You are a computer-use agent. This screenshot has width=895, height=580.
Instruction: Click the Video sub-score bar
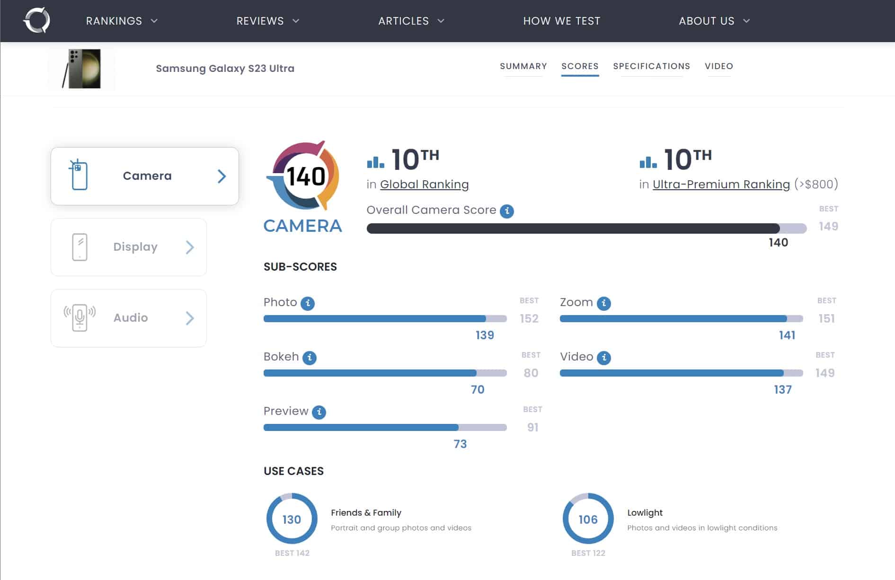[x=681, y=373]
